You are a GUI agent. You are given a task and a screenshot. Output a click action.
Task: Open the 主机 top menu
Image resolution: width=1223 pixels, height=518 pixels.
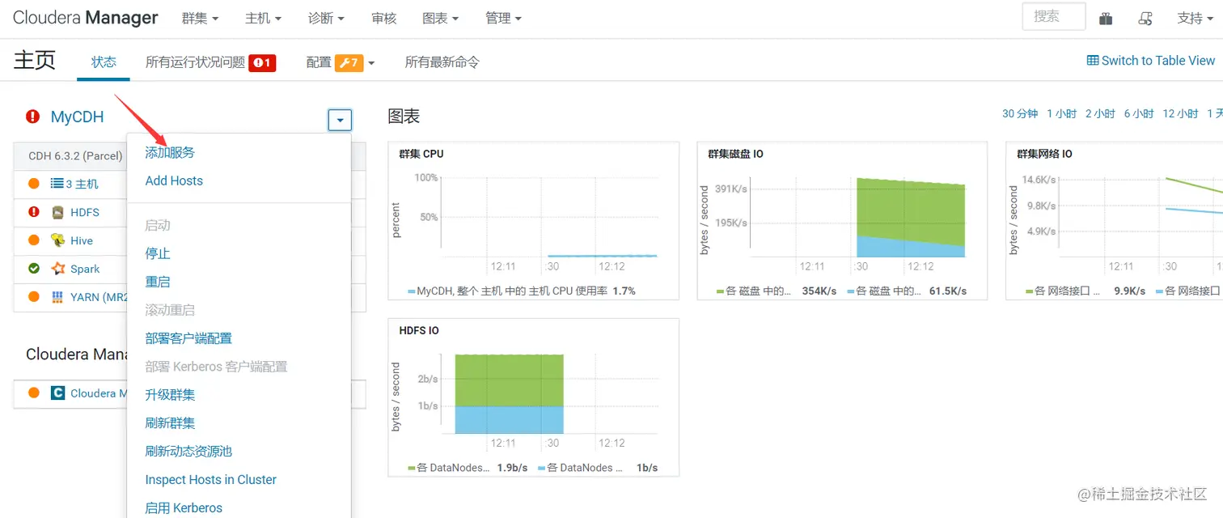pyautogui.click(x=264, y=19)
